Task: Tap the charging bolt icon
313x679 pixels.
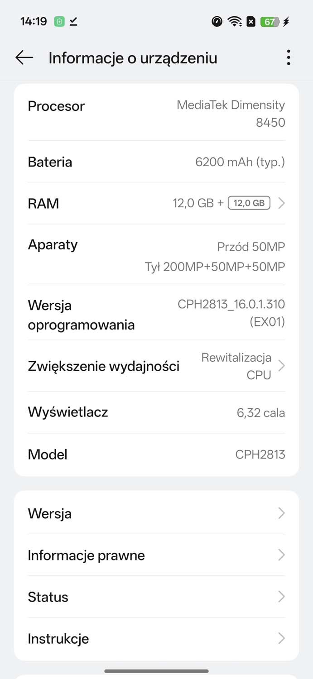Action: (x=286, y=21)
